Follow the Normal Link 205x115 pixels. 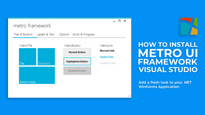107,51
